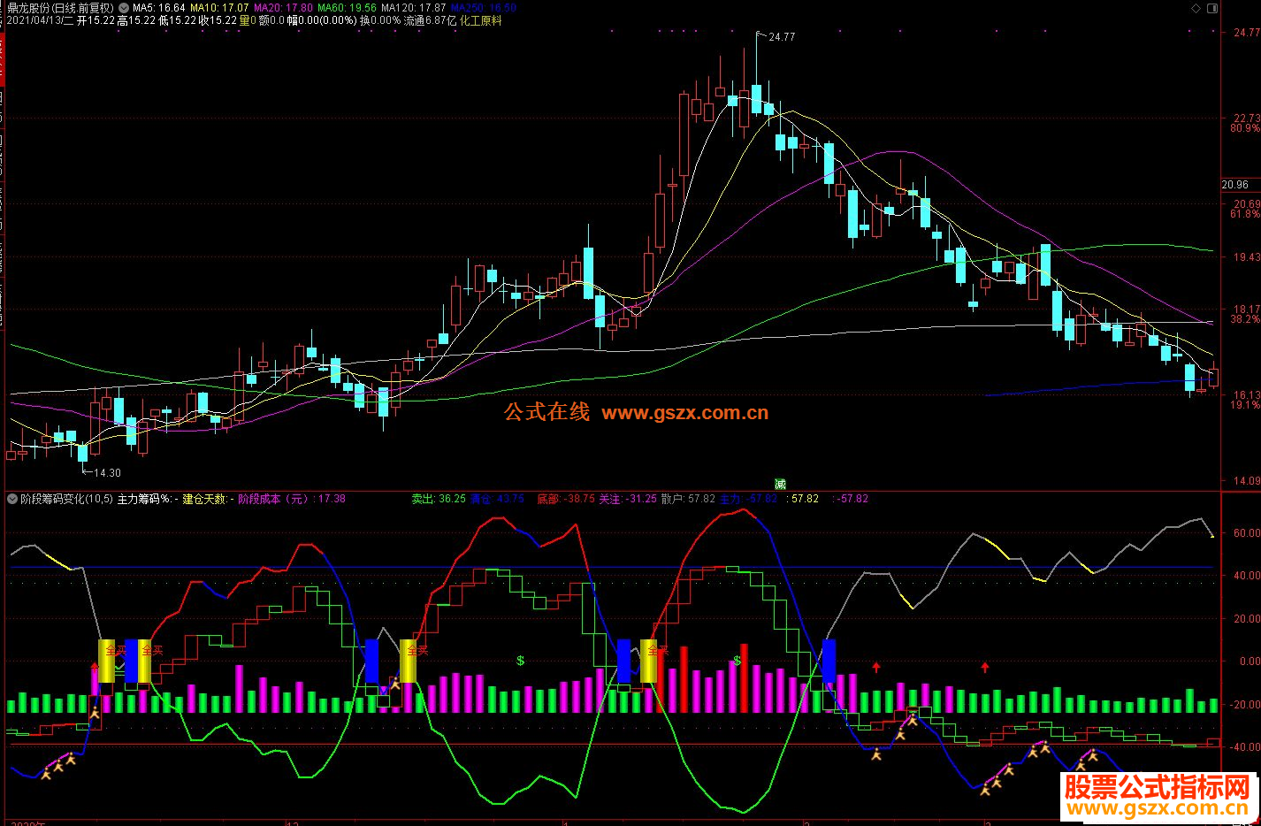Viewport: 1261px width, 826px height.
Task: Select the MA250: 16.50 label
Action: pyautogui.click(x=483, y=8)
